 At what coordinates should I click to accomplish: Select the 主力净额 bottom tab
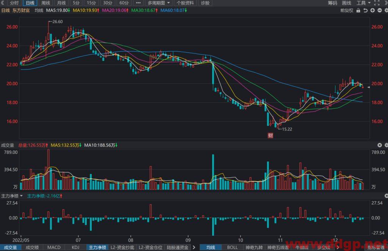[97, 247]
